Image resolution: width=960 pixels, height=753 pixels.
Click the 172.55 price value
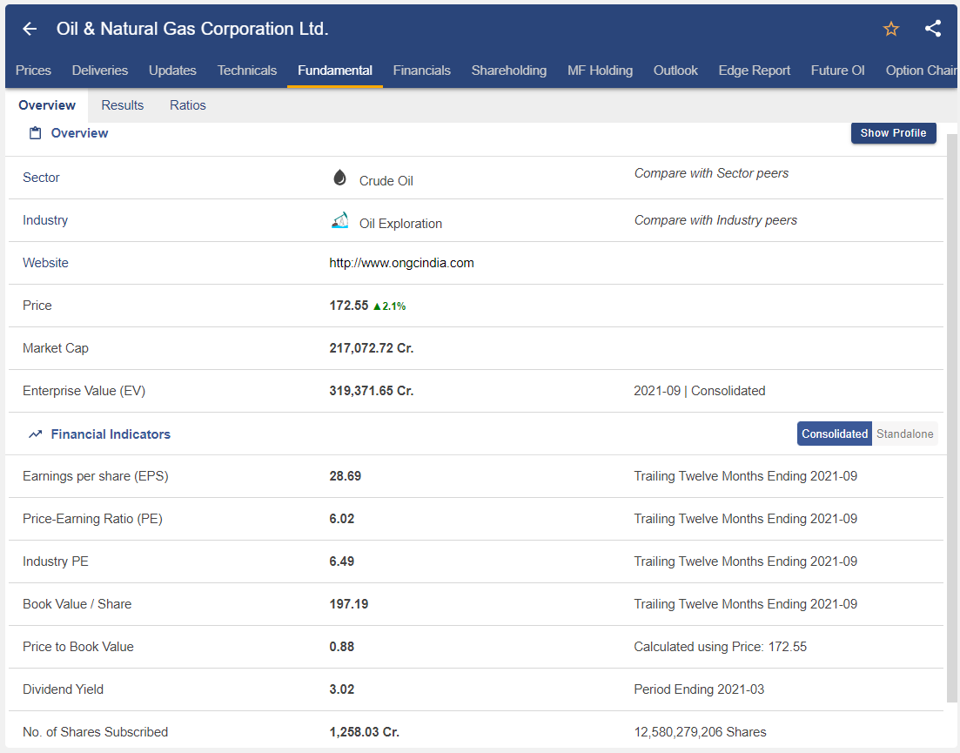(348, 306)
